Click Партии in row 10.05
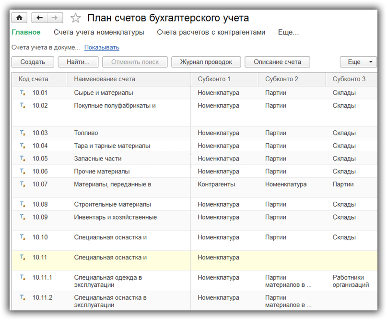Screen dimensions: 387x320 pyautogui.click(x=276, y=159)
